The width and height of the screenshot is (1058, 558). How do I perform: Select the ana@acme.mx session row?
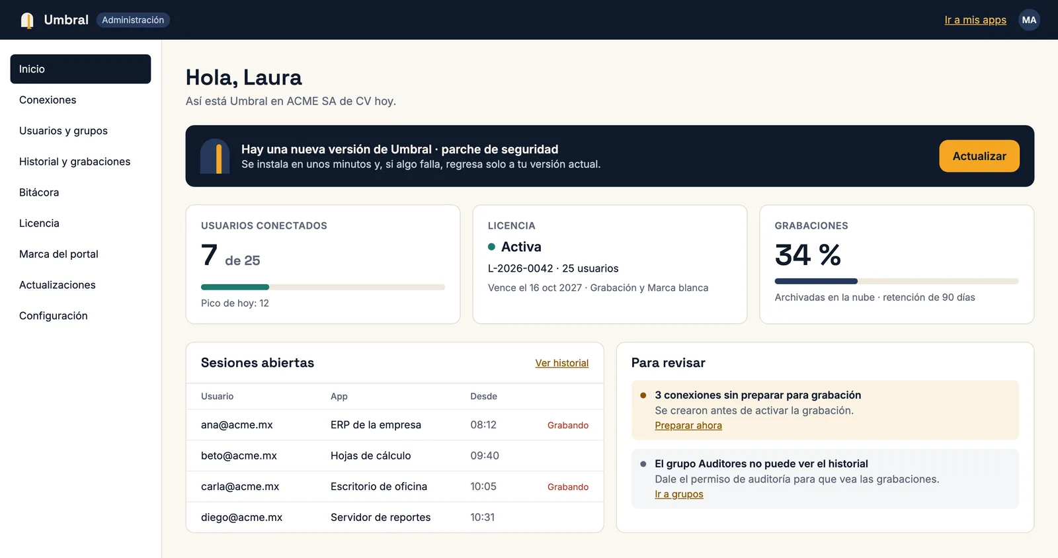(395, 425)
